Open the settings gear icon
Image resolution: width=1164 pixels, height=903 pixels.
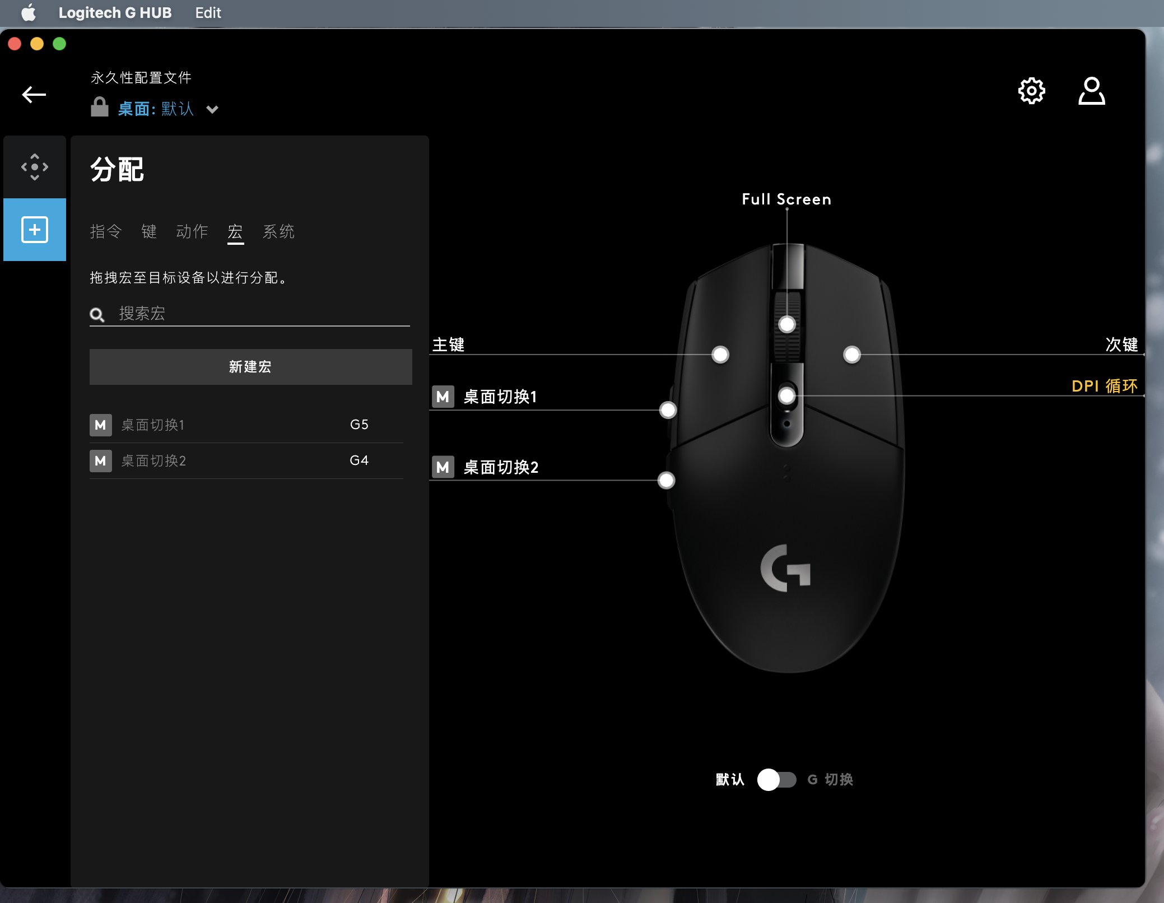pyautogui.click(x=1031, y=91)
